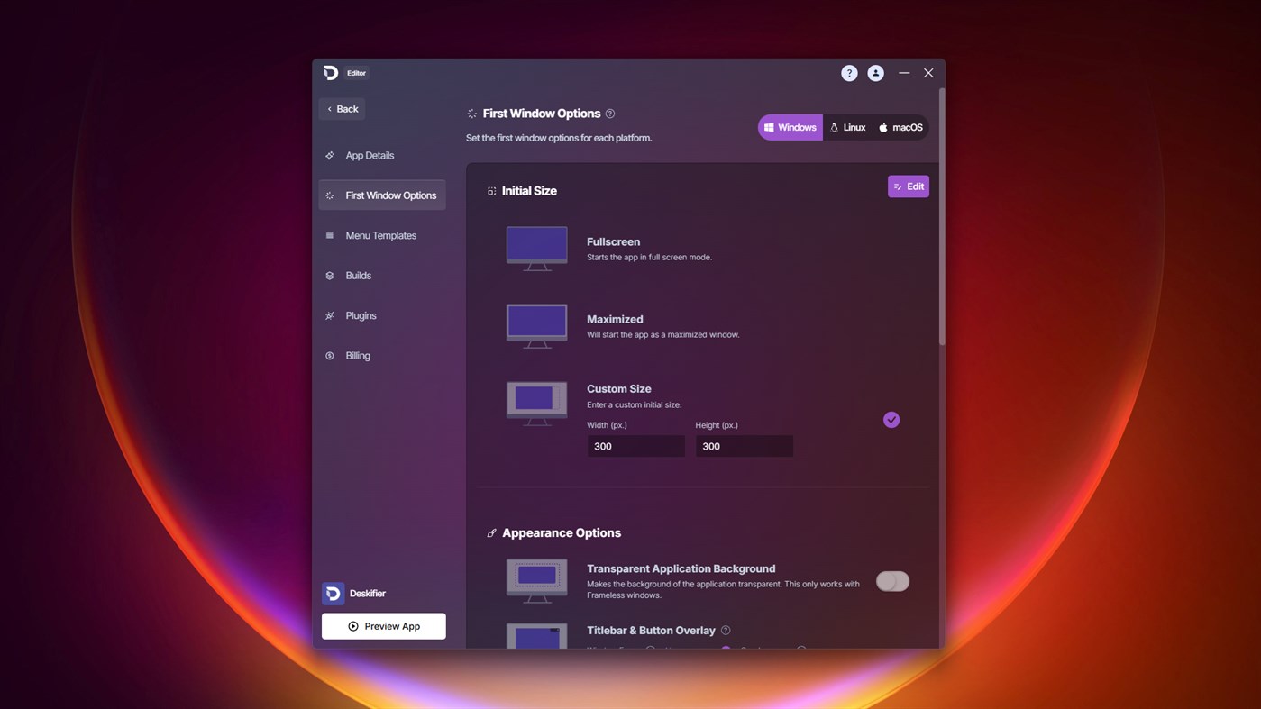Switch to the Linux platform tab
This screenshot has height=709, width=1261.
[x=848, y=127]
